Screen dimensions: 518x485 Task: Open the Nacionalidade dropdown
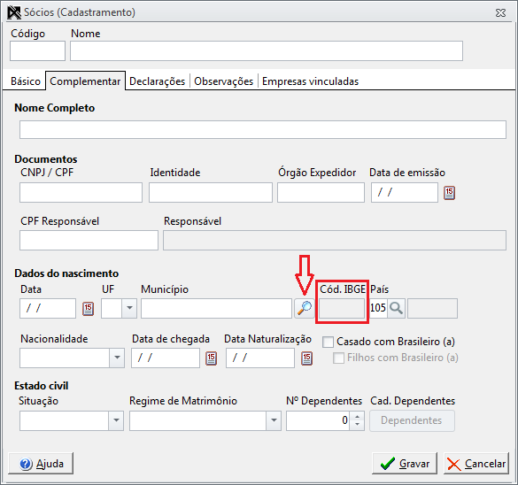(x=117, y=358)
